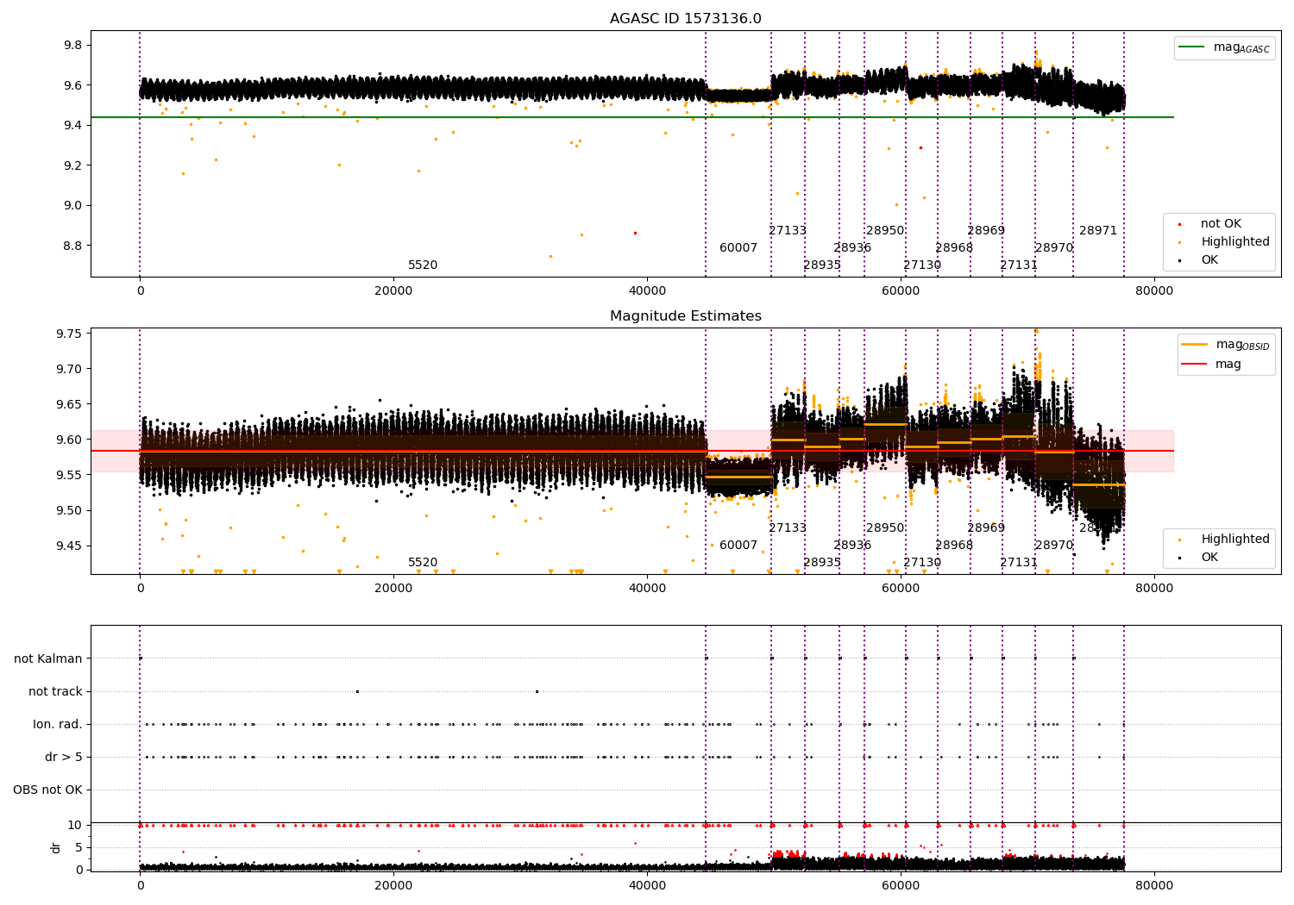Click the 'AGASC ID 1573136.0' plot title

686,19
